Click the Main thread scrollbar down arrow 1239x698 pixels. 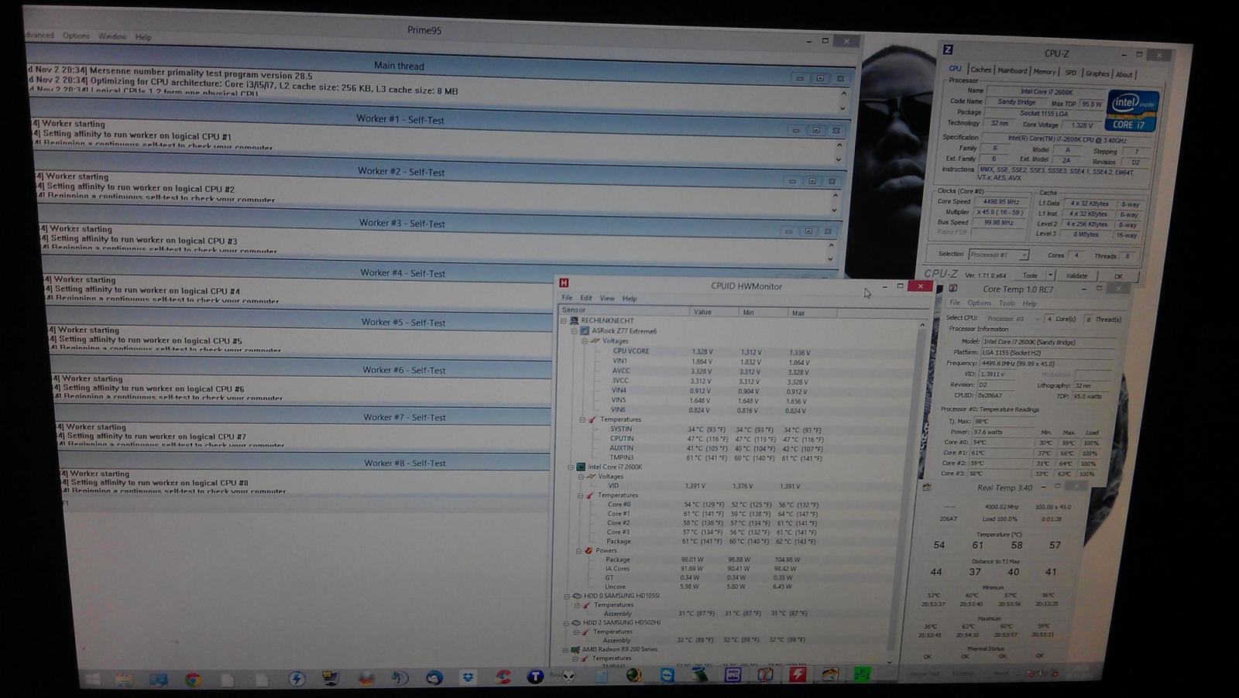843,108
